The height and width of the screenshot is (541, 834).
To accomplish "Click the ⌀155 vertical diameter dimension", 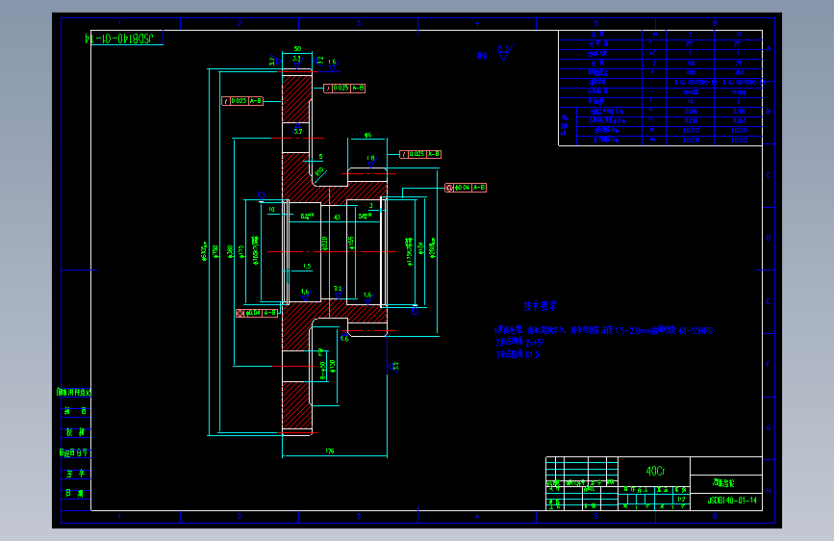I will pyautogui.click(x=351, y=244).
